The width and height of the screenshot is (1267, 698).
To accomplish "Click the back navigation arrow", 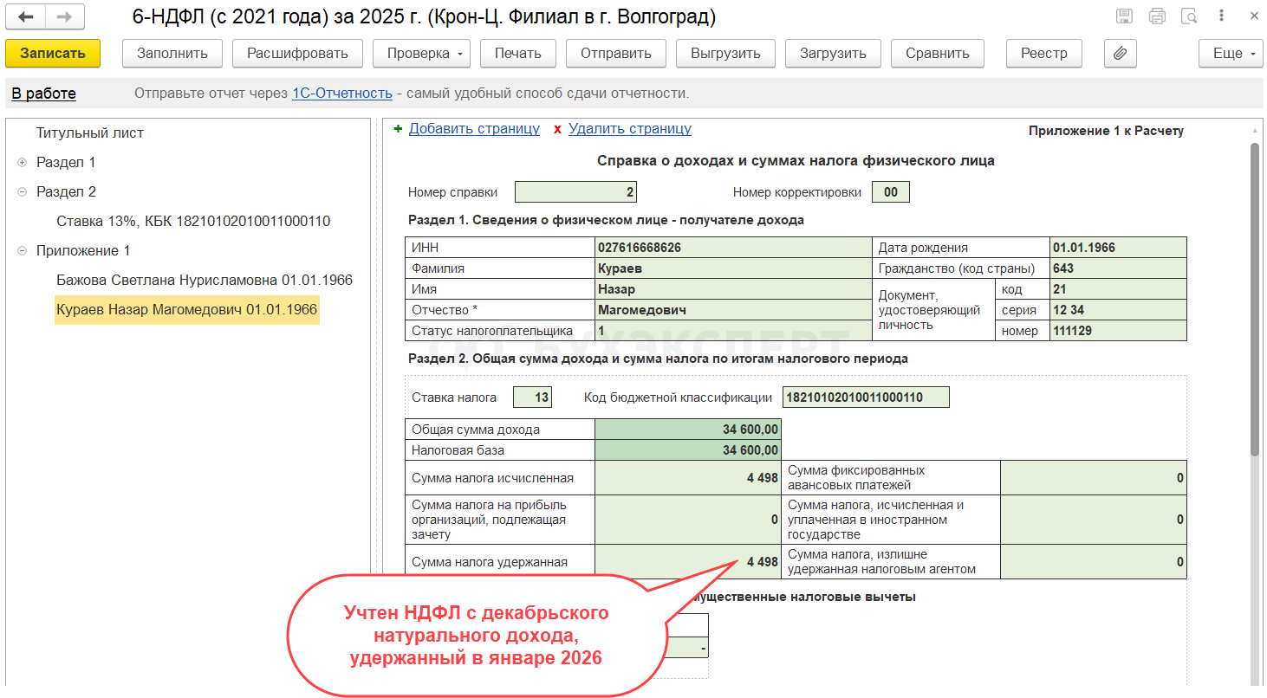I will point(26,16).
